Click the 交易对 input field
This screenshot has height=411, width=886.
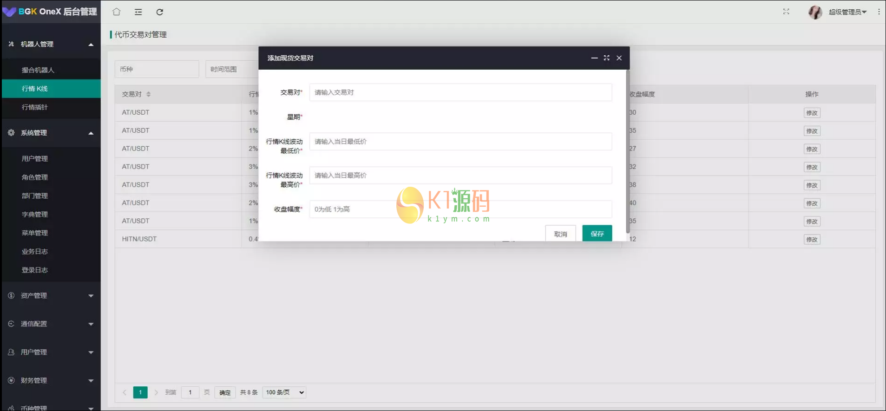pyautogui.click(x=461, y=92)
